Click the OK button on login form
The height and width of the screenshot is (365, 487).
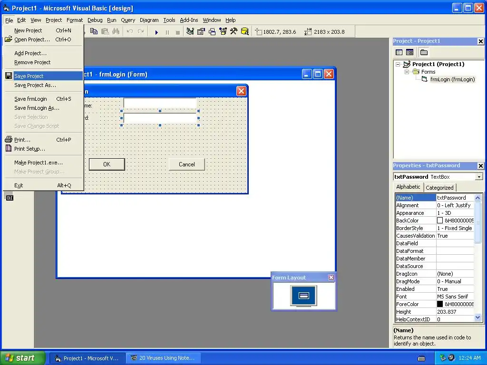coord(107,164)
